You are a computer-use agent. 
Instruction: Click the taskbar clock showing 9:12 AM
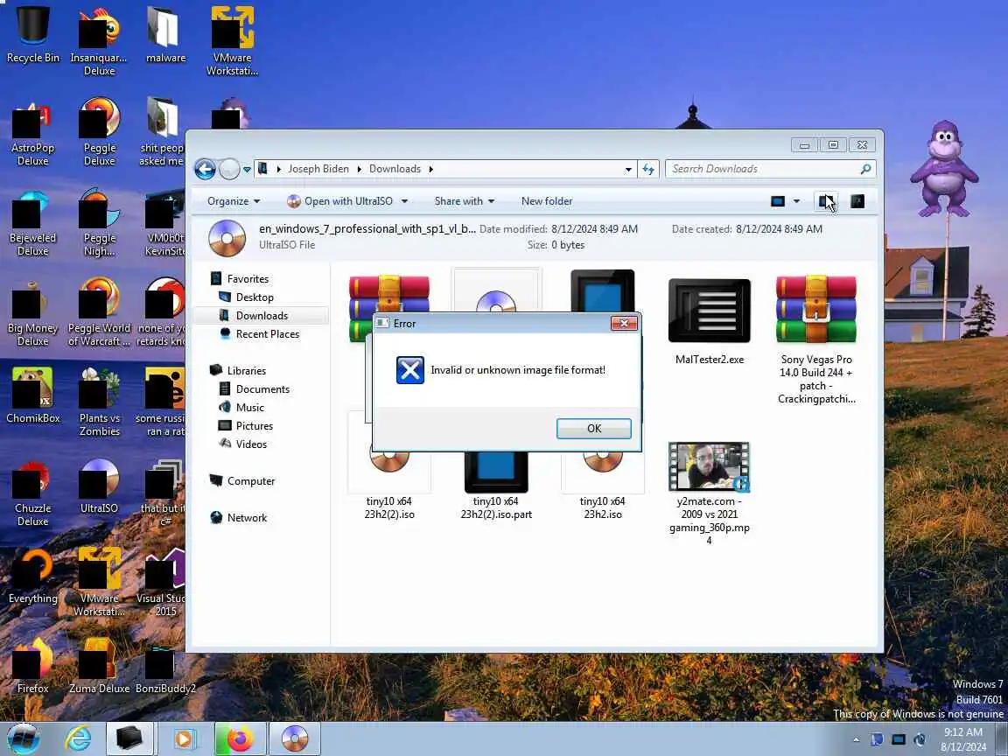[963, 739]
